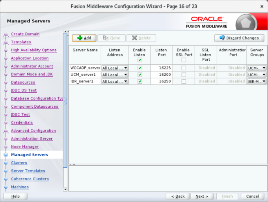Open Server Groups dropdown for IBR_server1
Screen dimensions: 268x202
click(257, 81)
